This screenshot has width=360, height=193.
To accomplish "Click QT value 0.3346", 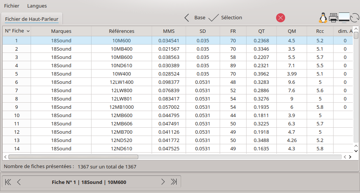I will point(261,49).
